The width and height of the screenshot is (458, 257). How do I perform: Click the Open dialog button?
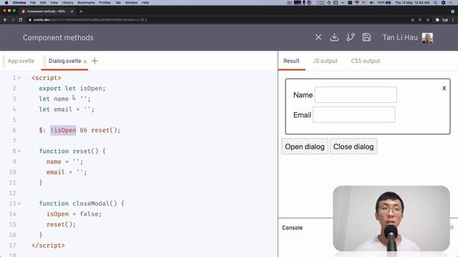pyautogui.click(x=305, y=146)
